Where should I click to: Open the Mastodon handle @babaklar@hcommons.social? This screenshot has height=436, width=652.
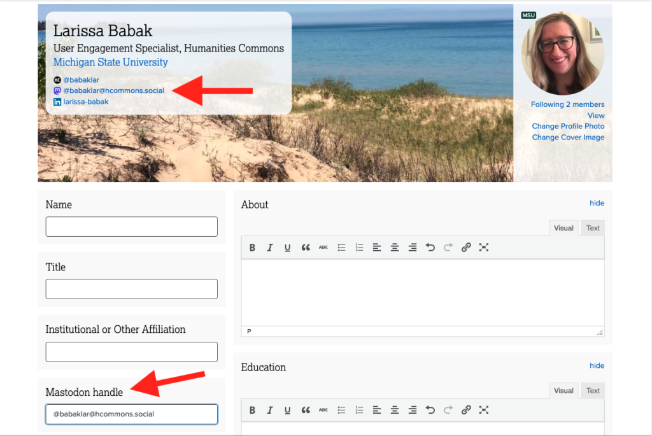(113, 90)
